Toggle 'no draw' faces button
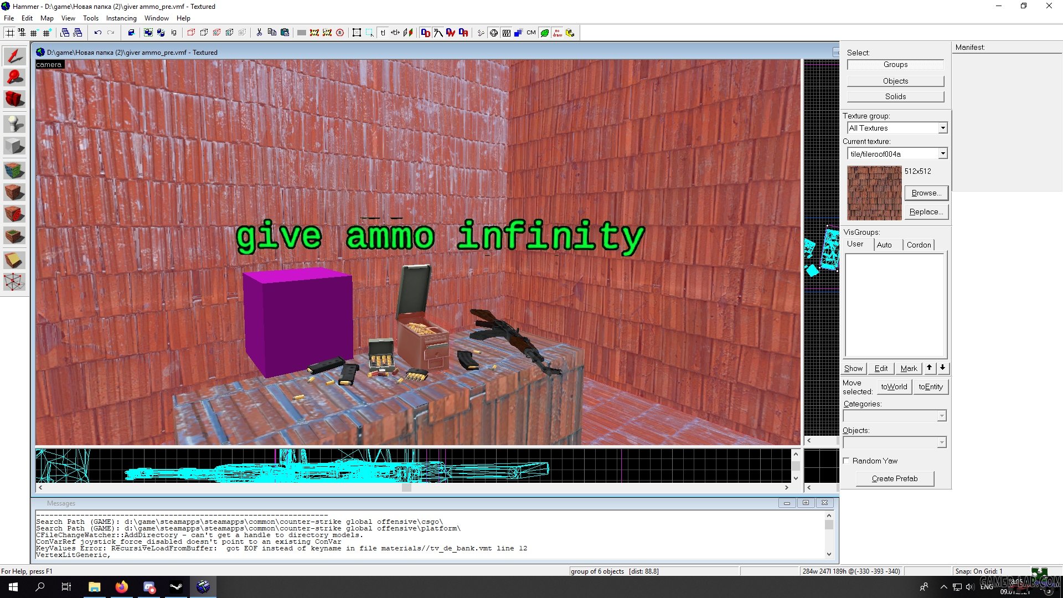The width and height of the screenshot is (1063, 598). (558, 33)
